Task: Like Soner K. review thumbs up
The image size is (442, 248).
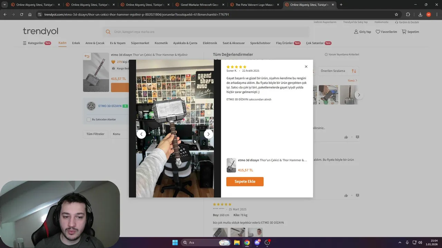Action: pos(346,196)
